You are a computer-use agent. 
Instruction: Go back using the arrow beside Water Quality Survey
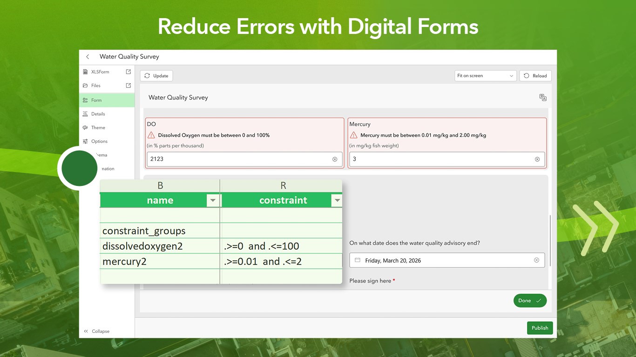click(88, 57)
